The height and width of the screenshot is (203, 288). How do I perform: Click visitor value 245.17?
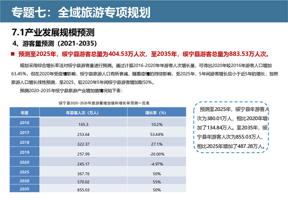pyautogui.click(x=83, y=164)
